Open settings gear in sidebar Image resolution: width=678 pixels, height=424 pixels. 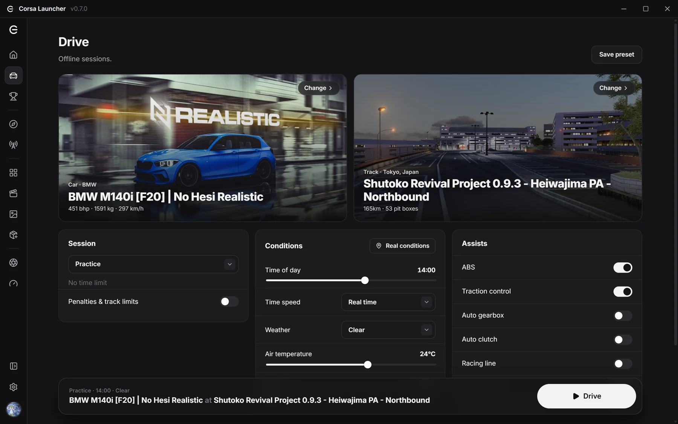coord(14,387)
